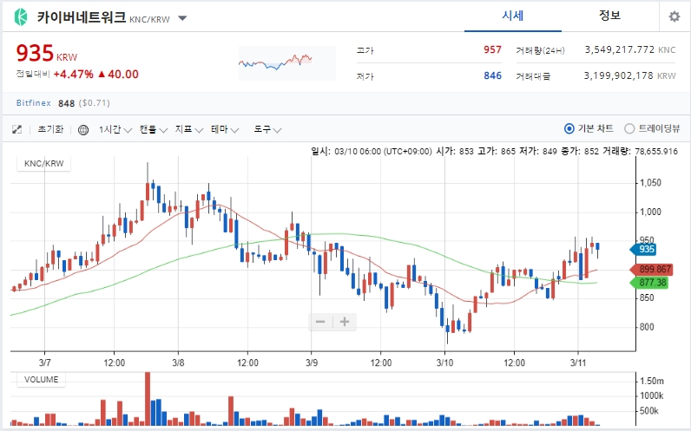Open the 테마 theme dropdown

coord(225,129)
